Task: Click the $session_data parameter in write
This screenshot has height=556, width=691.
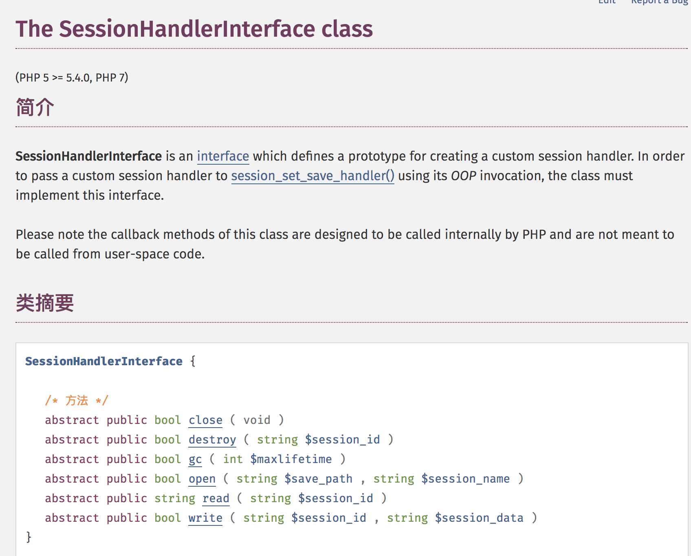Action: pyautogui.click(x=479, y=518)
